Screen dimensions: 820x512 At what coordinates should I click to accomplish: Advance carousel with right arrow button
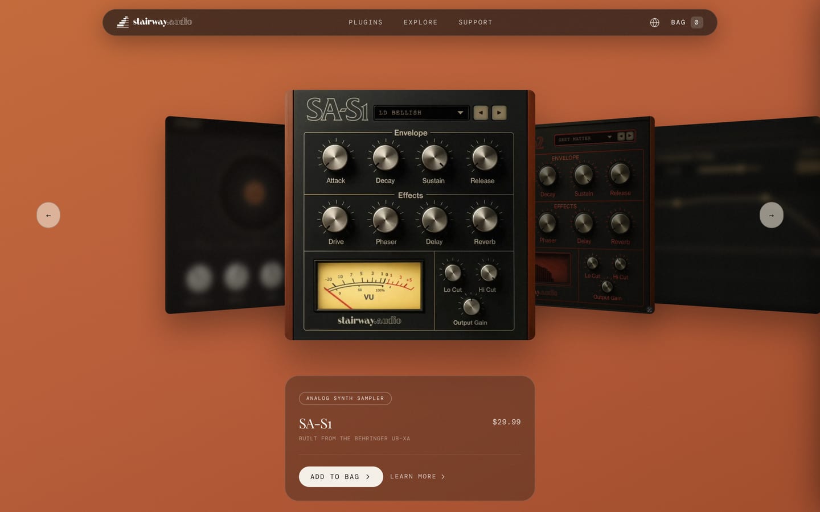click(772, 215)
